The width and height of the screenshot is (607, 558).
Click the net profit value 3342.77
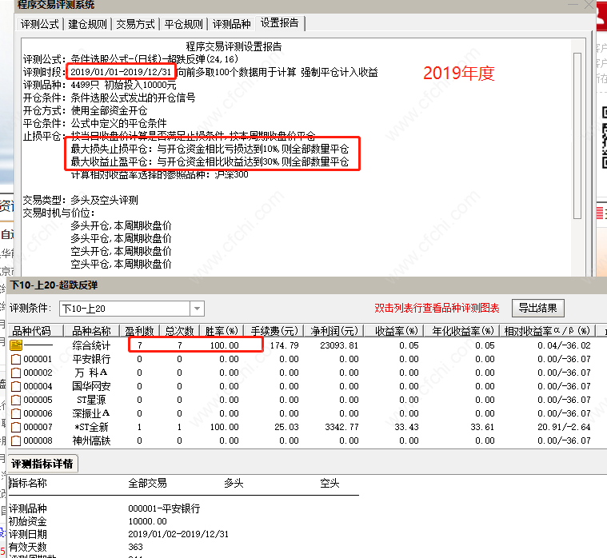pyautogui.click(x=341, y=427)
